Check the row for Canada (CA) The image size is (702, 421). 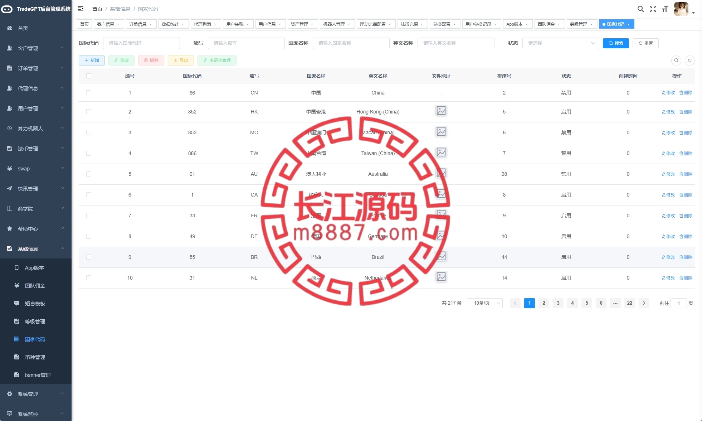coord(89,195)
